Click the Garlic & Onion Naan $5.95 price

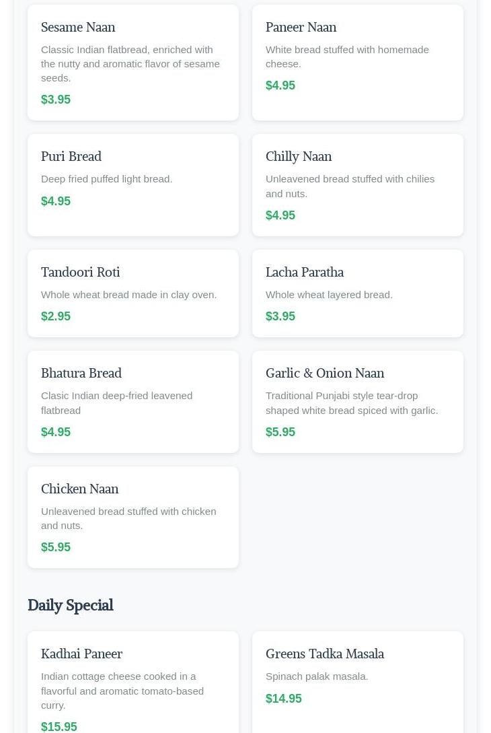280,432
